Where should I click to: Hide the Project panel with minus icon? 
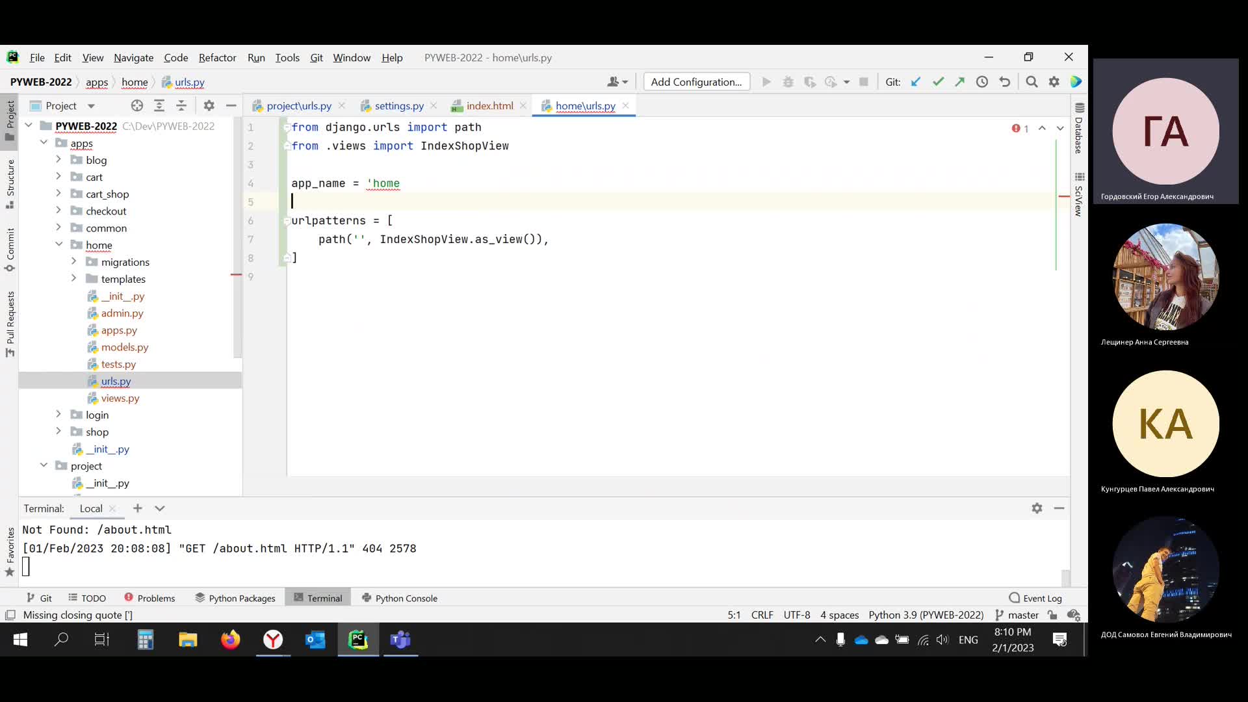tap(231, 105)
